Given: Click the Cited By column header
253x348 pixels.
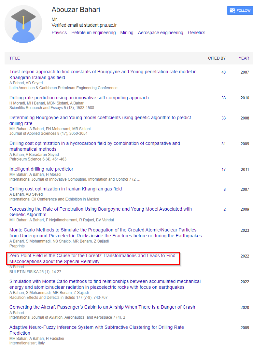Looking at the screenshot, I should (217, 58).
